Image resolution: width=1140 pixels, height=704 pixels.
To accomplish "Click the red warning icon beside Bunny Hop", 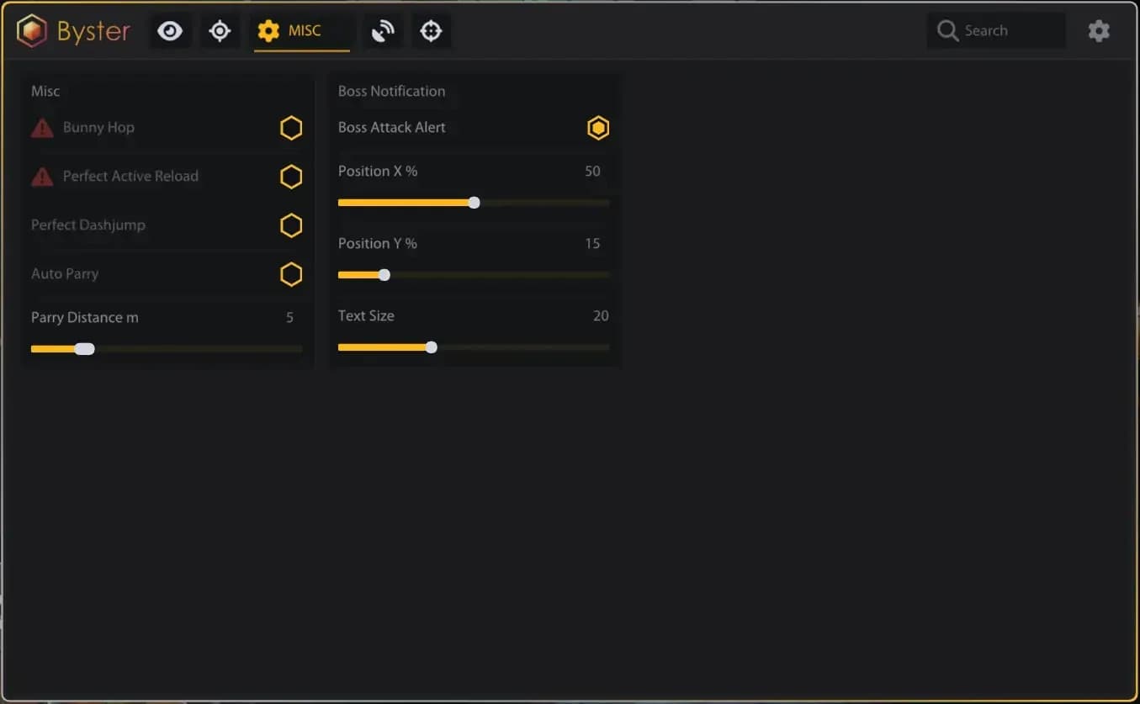I will pyautogui.click(x=42, y=128).
